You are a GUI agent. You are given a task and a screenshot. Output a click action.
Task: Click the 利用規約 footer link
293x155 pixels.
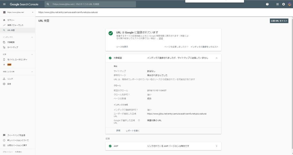point(18,152)
